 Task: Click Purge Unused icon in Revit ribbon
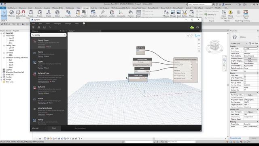78,13
